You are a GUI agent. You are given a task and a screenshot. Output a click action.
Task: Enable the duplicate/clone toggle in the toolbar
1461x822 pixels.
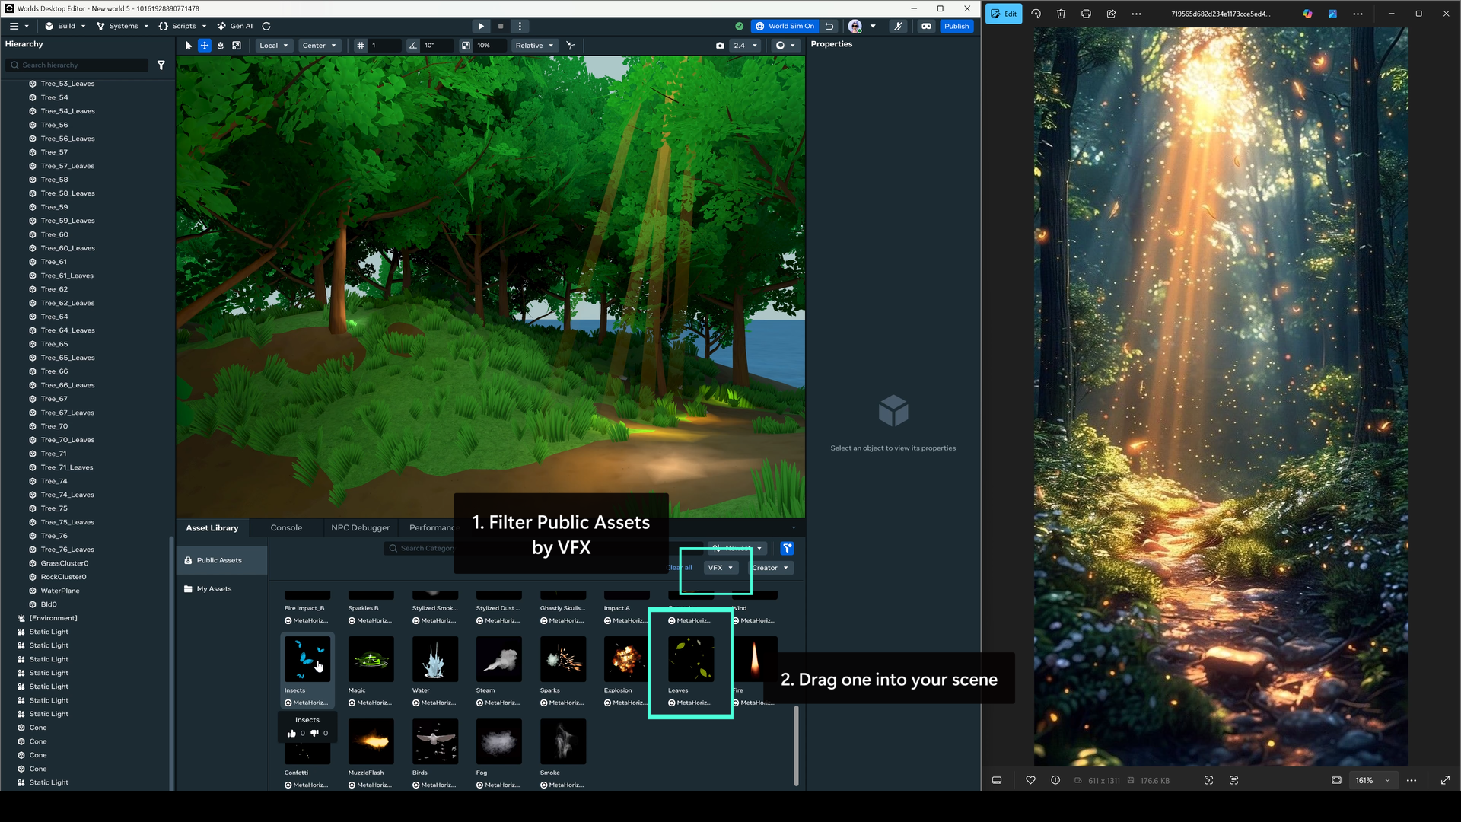[237, 46]
